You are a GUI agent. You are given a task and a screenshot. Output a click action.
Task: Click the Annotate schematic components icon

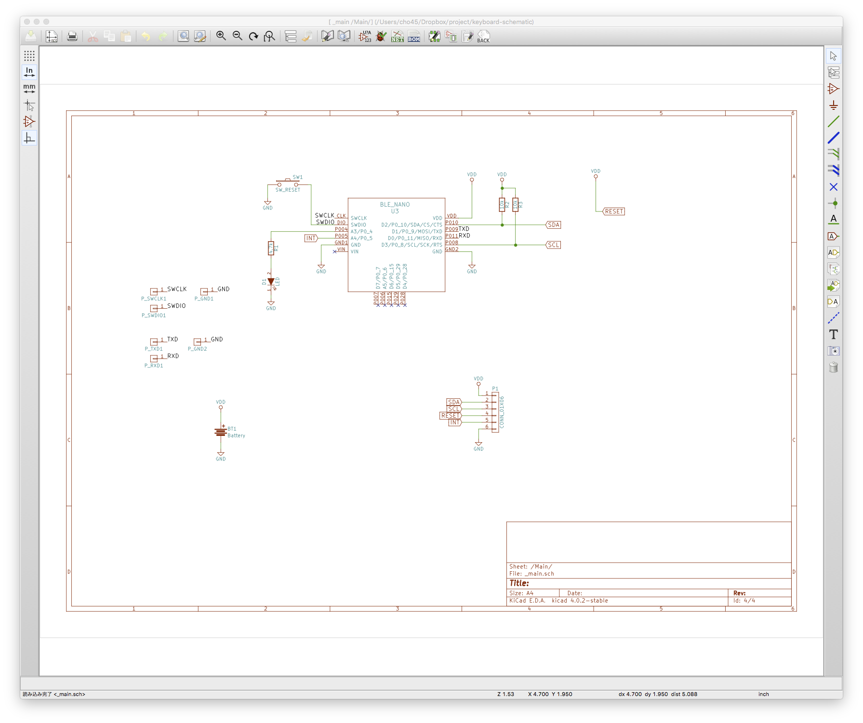click(x=365, y=37)
